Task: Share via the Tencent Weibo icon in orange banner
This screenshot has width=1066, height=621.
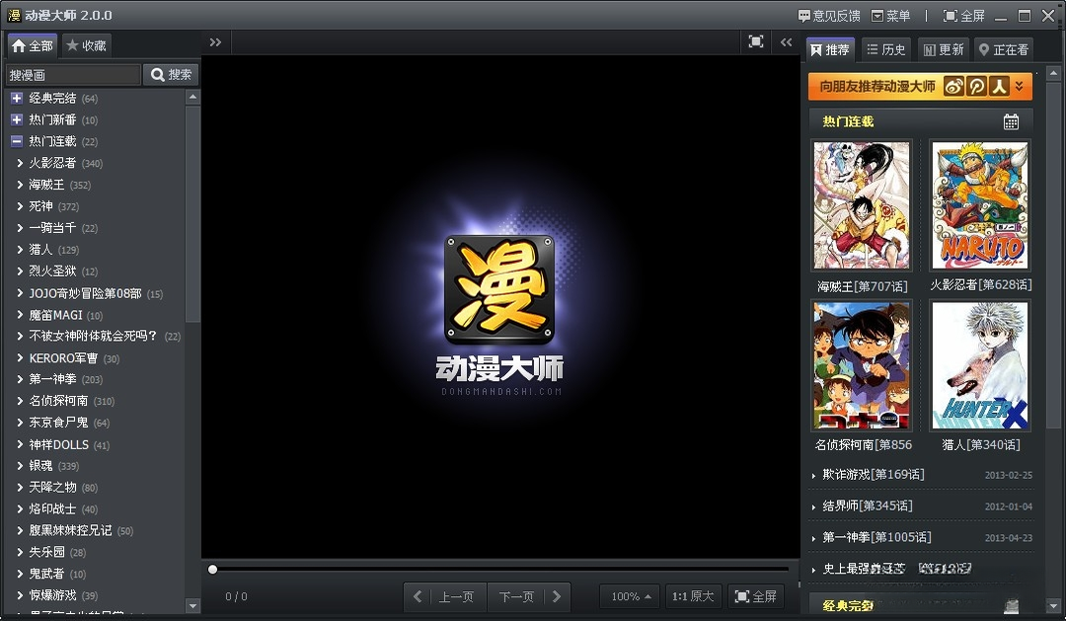Action: (x=977, y=86)
